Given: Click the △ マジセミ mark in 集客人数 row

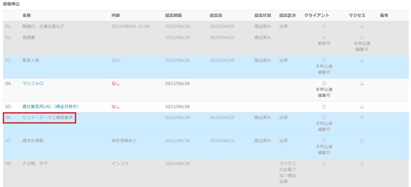Looking at the screenshot, I should [x=362, y=60].
